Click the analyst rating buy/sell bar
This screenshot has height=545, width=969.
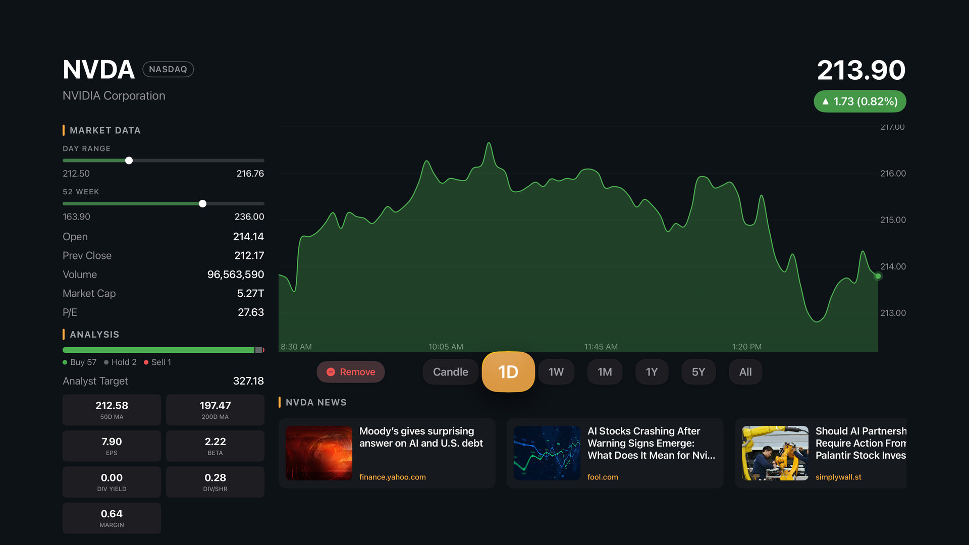(x=163, y=350)
